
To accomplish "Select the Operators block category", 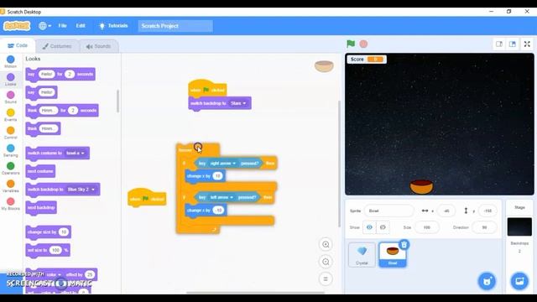I will click(11, 169).
